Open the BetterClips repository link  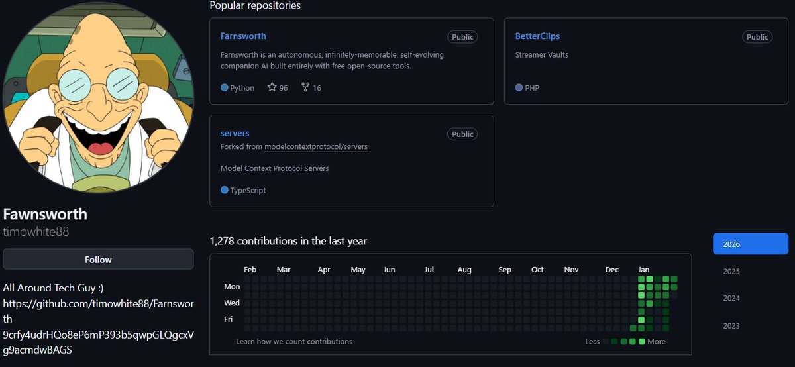537,36
